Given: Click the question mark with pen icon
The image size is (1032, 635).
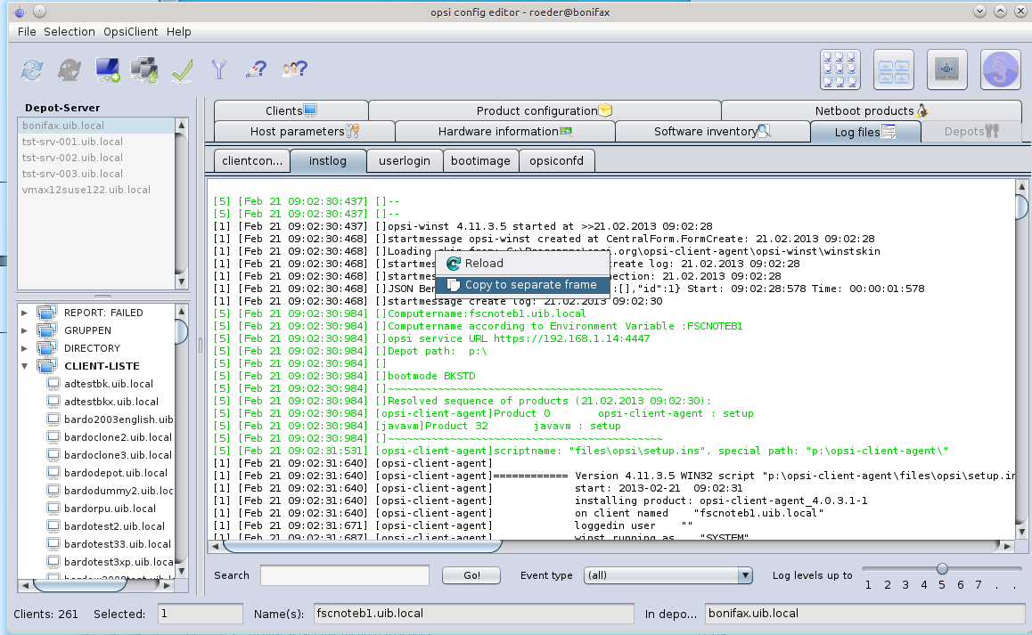Looking at the screenshot, I should pos(256,69).
